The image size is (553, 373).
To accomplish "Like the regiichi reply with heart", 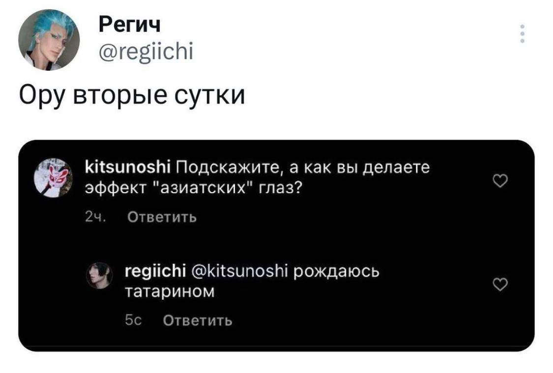I will pyautogui.click(x=499, y=284).
